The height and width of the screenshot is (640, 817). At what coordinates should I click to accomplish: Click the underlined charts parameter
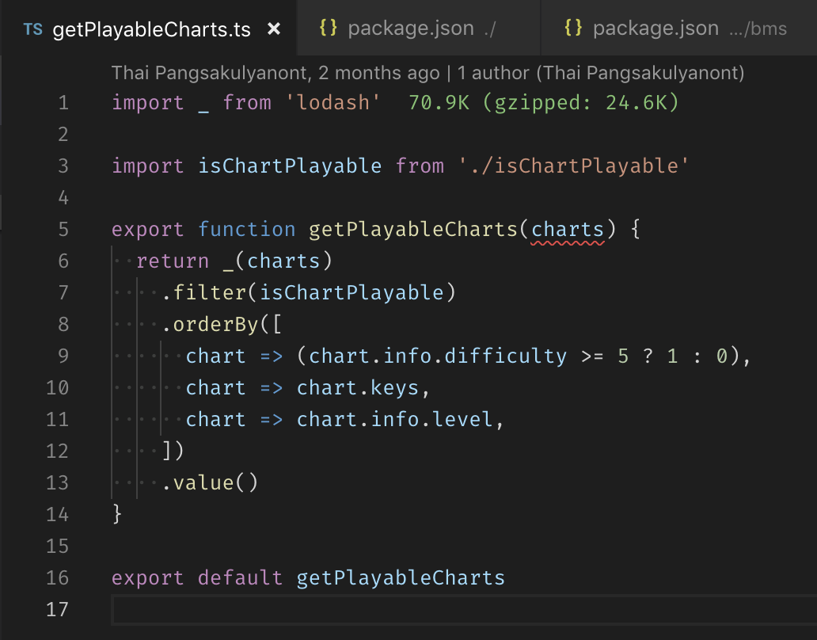pyautogui.click(x=567, y=229)
